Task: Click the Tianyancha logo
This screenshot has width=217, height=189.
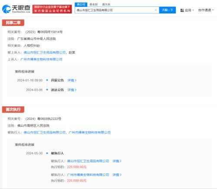Action: point(16,9)
